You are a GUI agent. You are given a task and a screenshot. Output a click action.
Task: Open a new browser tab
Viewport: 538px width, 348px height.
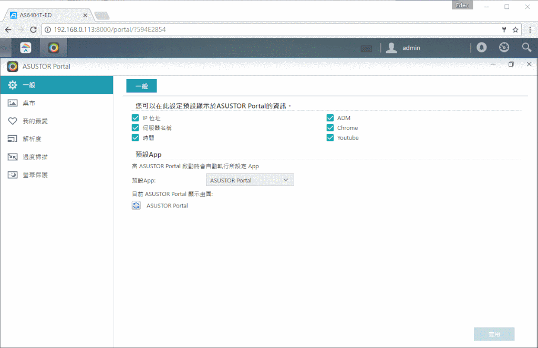102,16
